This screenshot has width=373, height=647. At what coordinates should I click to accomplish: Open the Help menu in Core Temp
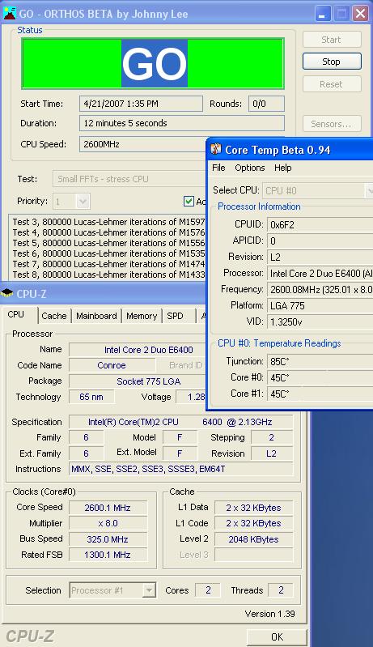(282, 168)
